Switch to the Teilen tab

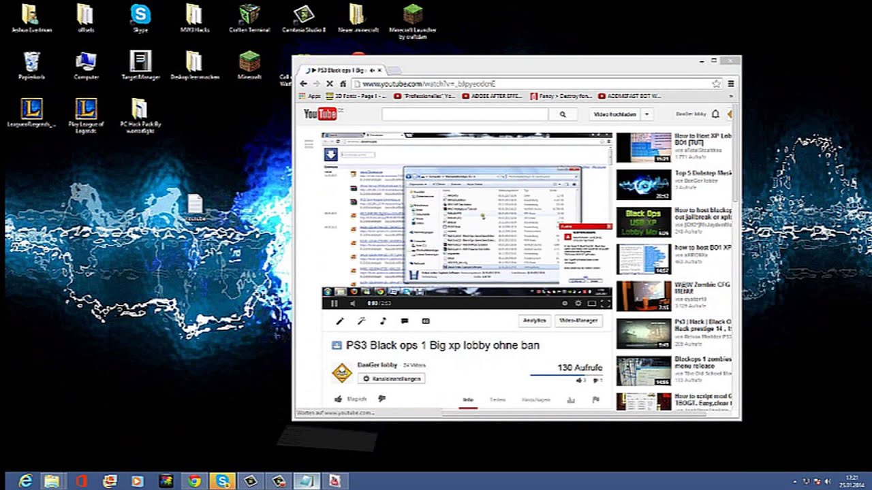coord(498,400)
